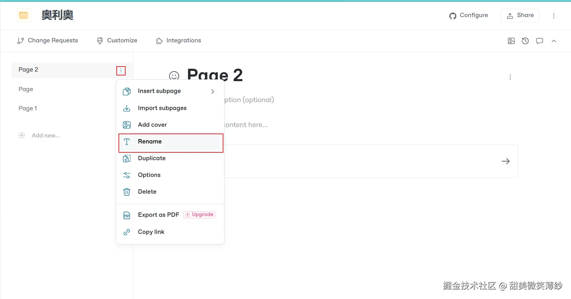Click the Share button
The image size is (571, 299).
(520, 15)
